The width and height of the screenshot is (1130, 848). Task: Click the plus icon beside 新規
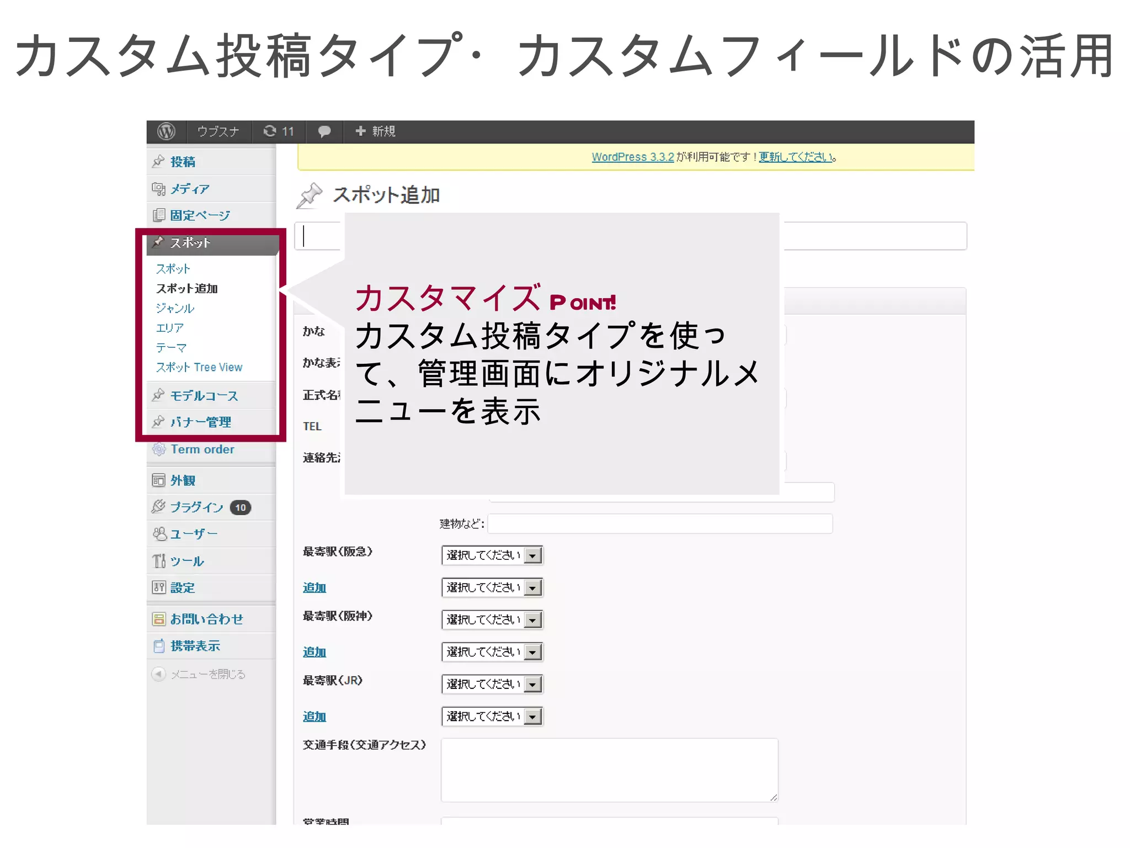click(360, 131)
